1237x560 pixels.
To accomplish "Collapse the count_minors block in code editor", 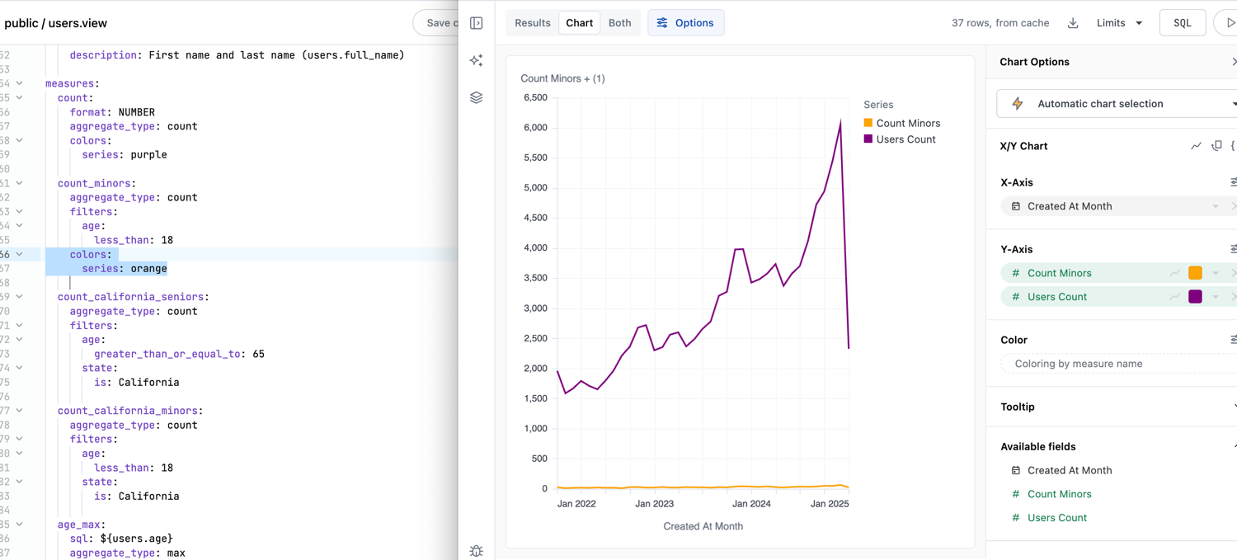I will click(x=19, y=183).
